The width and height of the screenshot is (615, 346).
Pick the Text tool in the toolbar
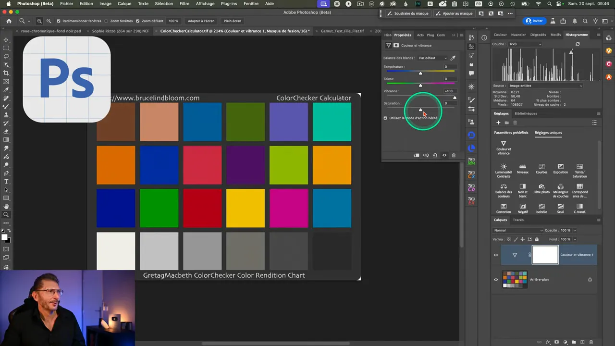[x=6, y=182]
